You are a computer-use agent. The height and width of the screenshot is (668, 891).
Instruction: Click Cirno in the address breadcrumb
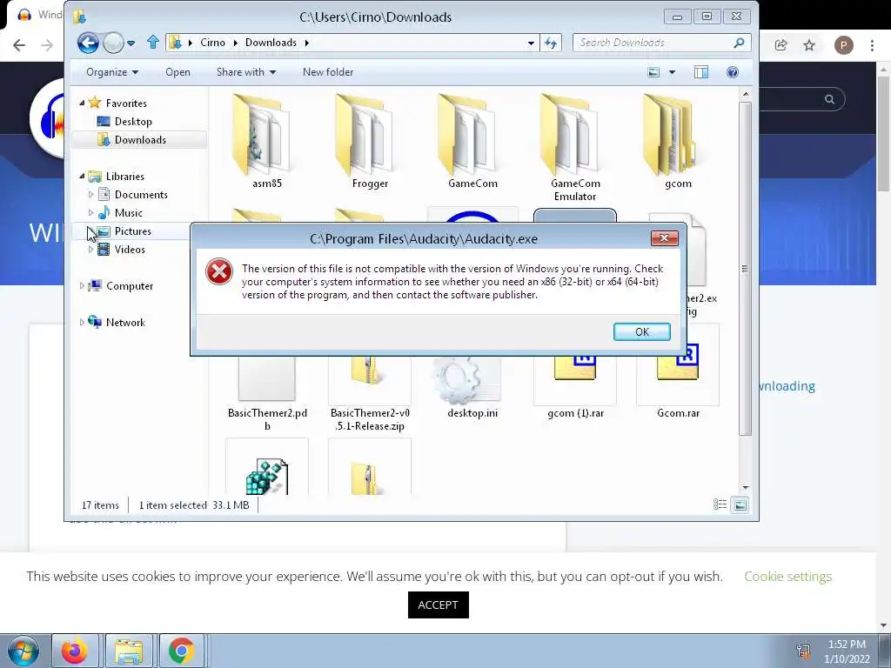coord(212,43)
